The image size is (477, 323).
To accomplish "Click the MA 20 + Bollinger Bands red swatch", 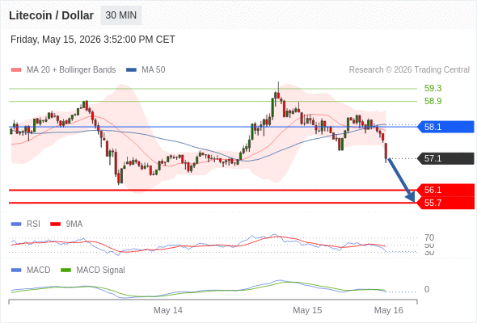I will tap(16, 70).
